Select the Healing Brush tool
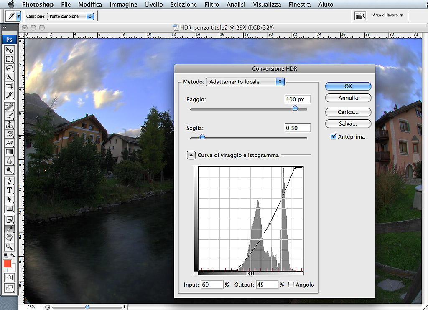 [x=9, y=106]
